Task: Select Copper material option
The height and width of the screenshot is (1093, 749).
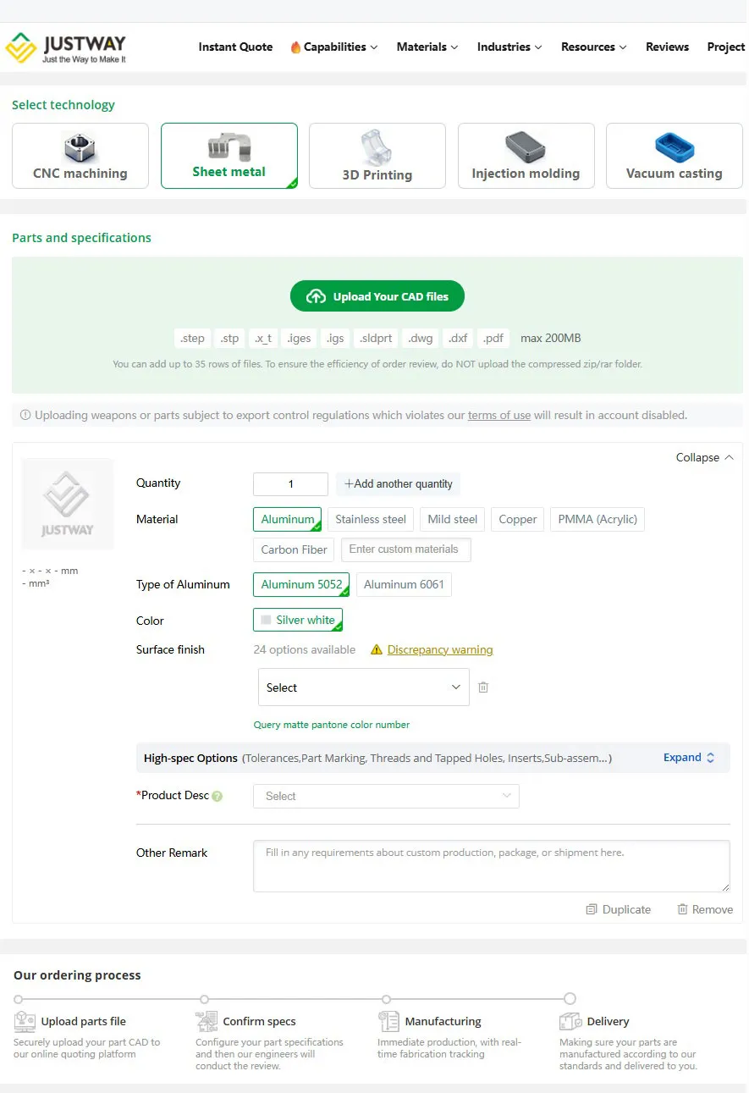Action: point(518,519)
